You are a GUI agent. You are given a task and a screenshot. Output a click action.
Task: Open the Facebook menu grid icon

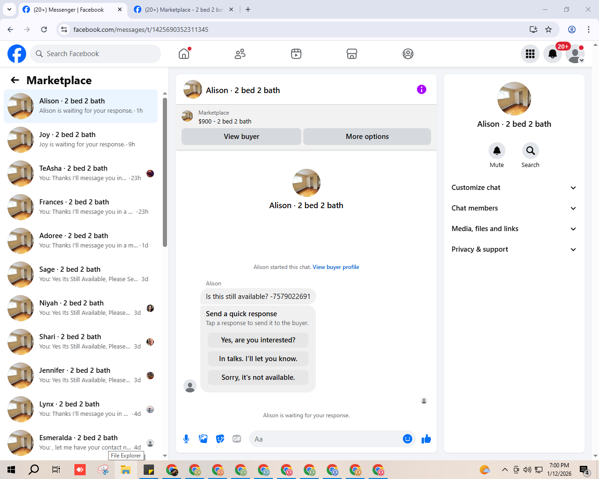530,54
